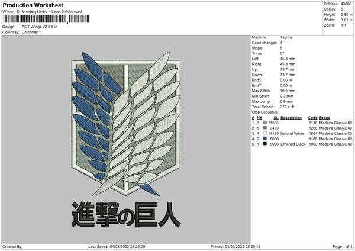The image size is (355, 251).
Task: Click the Color changes value 4
Action: [281, 43]
